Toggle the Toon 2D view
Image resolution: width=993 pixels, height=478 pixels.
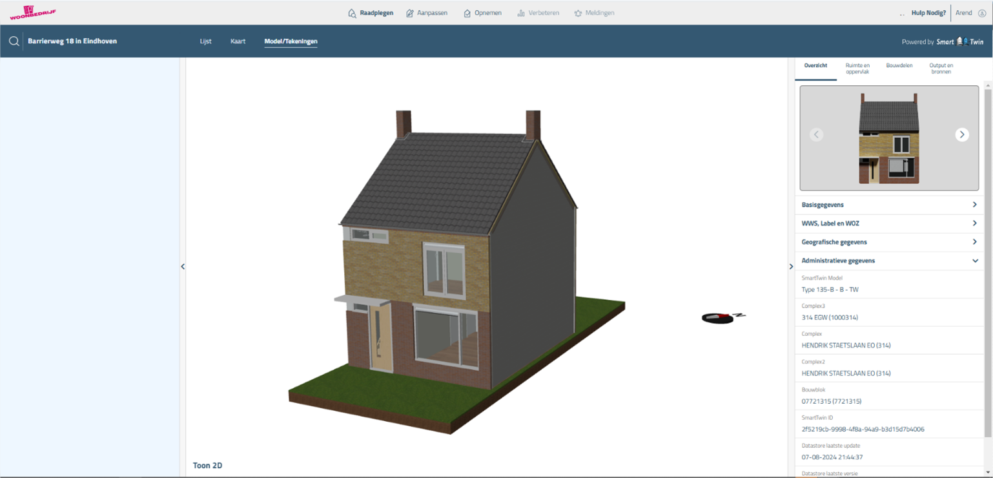point(207,465)
